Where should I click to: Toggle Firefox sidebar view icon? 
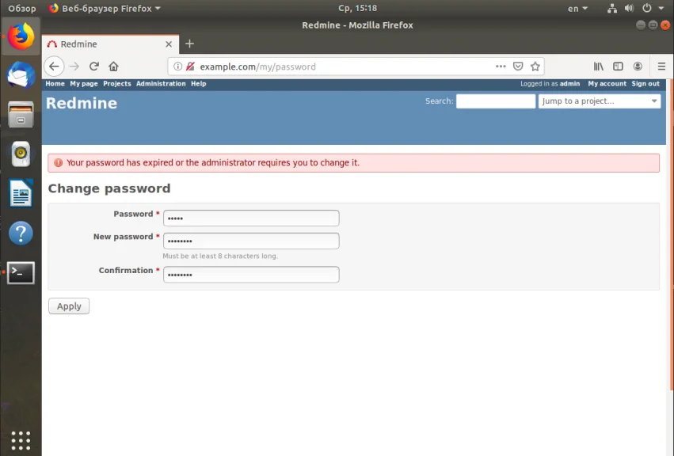point(618,66)
